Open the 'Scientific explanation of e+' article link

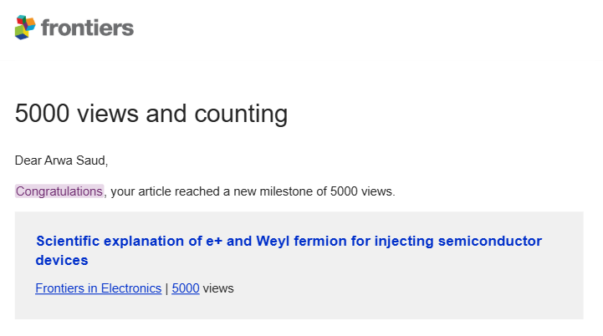289,250
